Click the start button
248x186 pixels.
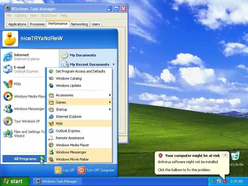click(15, 181)
